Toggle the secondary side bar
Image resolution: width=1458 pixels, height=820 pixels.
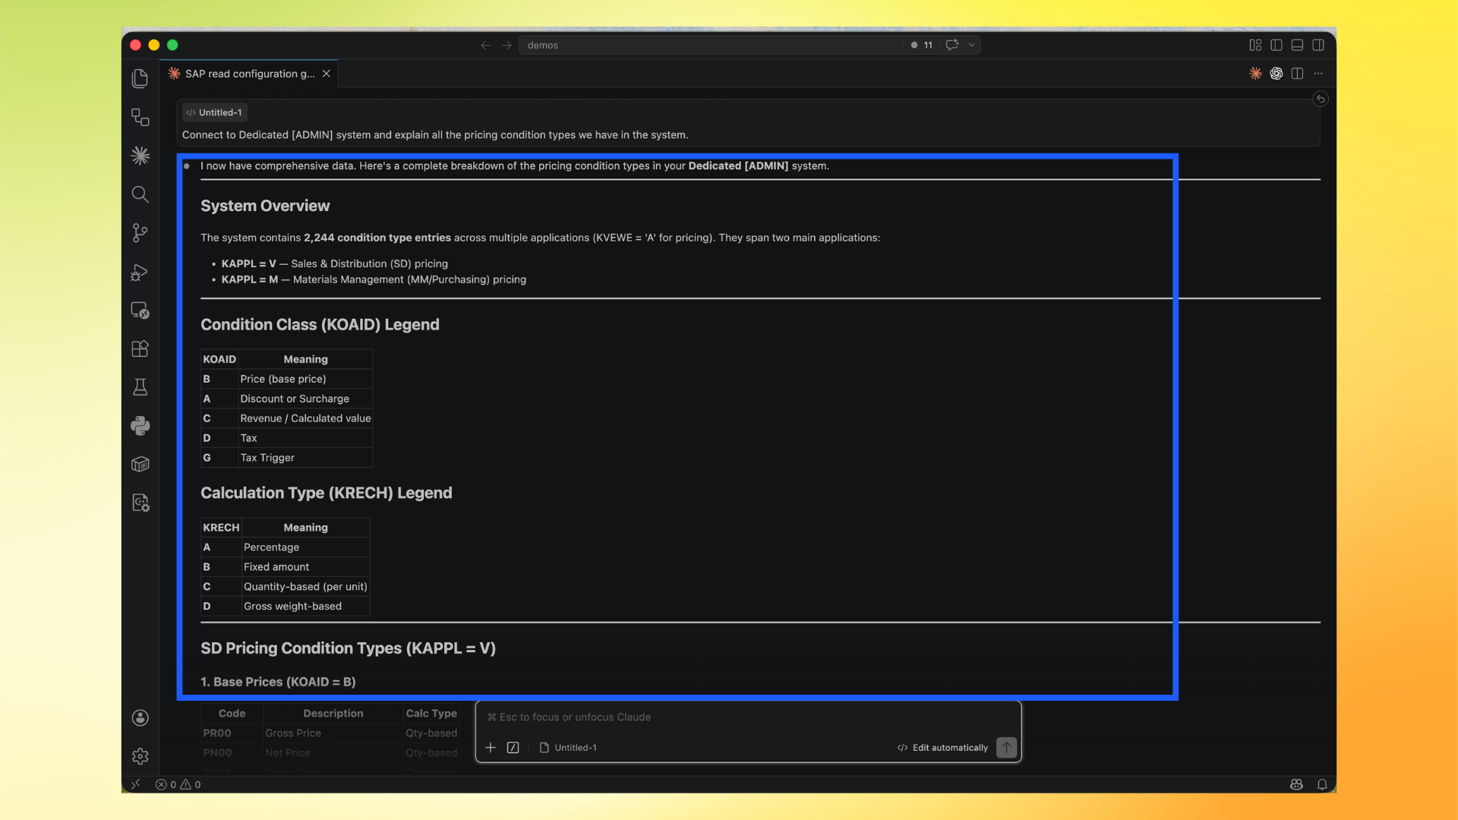click(x=1319, y=45)
